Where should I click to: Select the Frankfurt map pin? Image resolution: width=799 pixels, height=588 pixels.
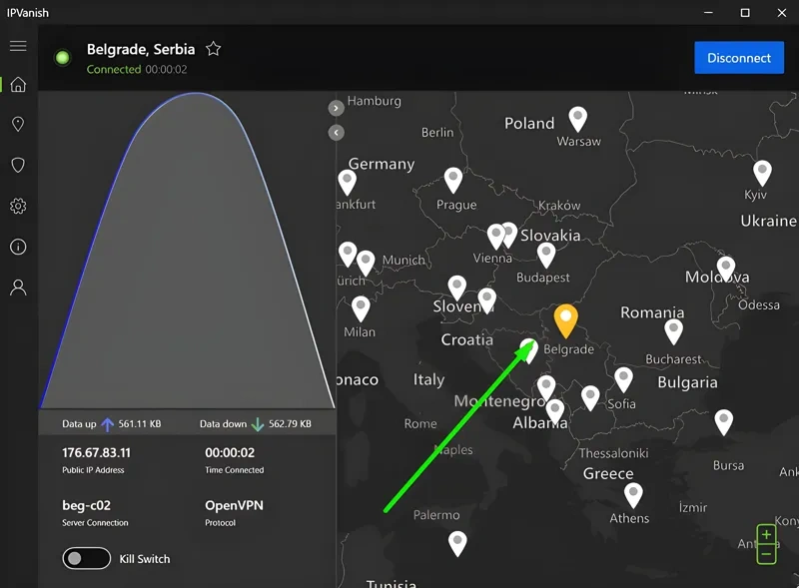click(x=347, y=182)
